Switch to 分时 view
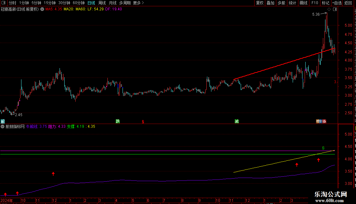Image resolution: width=356 pixels, height=204 pixels. tap(13, 3)
